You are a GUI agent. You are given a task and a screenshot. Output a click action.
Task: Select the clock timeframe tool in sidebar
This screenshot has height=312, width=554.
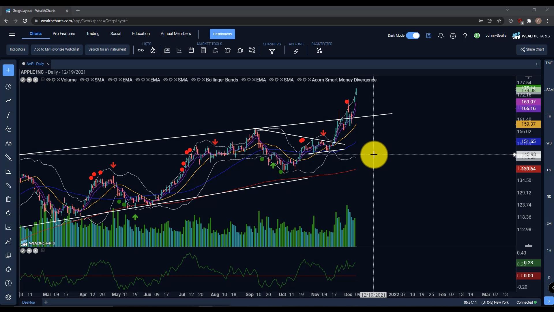8,87
